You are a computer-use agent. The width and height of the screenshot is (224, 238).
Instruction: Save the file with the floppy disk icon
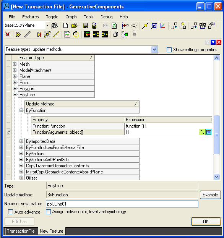(x=86, y=26)
